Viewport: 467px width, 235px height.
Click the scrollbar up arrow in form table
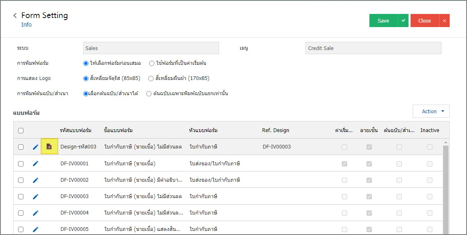(x=446, y=142)
